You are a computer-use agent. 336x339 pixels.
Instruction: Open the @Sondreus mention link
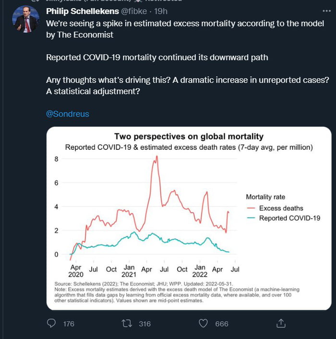pos(67,114)
